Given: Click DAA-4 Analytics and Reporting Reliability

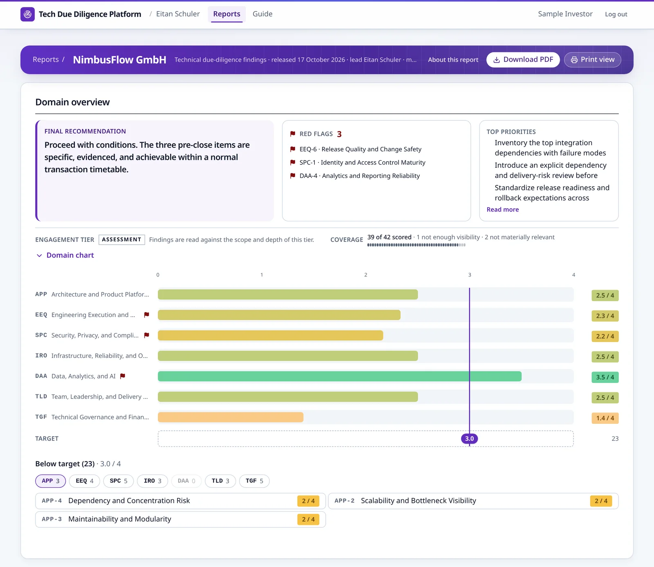Looking at the screenshot, I should click(x=360, y=176).
